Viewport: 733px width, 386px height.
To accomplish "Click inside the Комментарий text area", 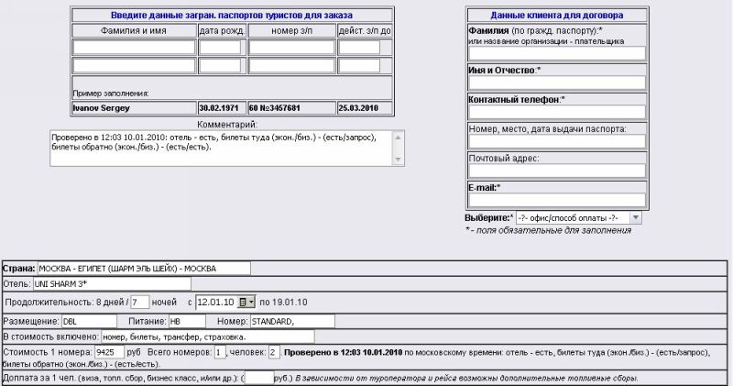I will click(x=220, y=148).
